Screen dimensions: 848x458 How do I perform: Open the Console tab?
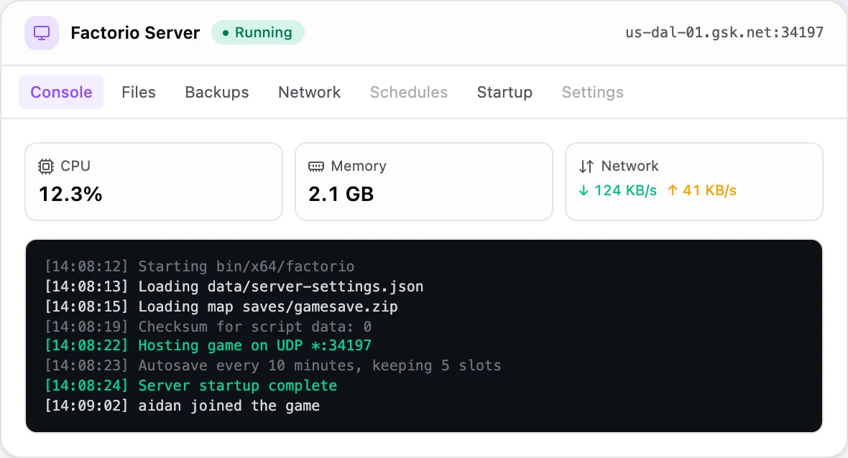click(61, 92)
